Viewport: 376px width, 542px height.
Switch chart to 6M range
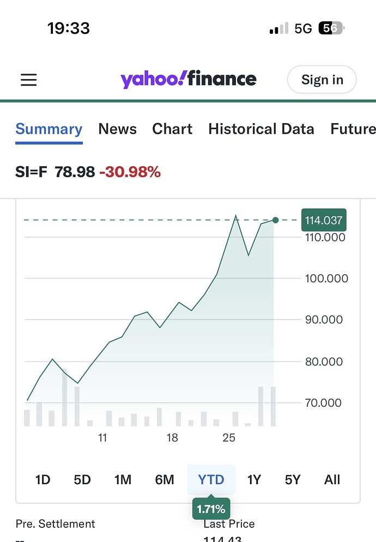(x=165, y=480)
